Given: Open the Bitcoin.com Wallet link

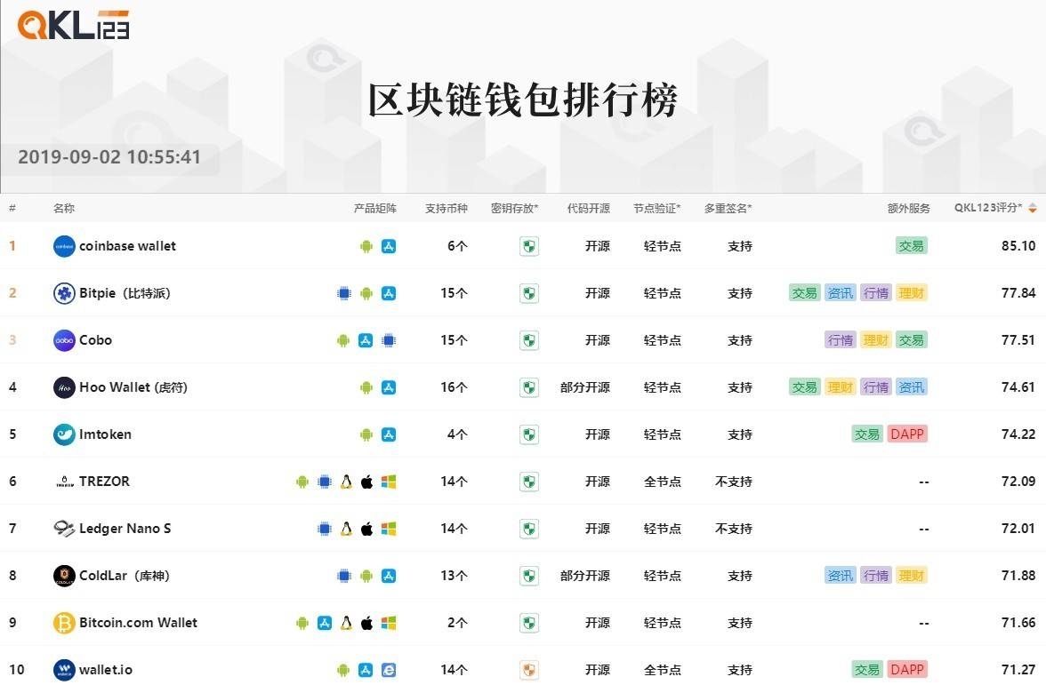Looking at the screenshot, I should 138,623.
